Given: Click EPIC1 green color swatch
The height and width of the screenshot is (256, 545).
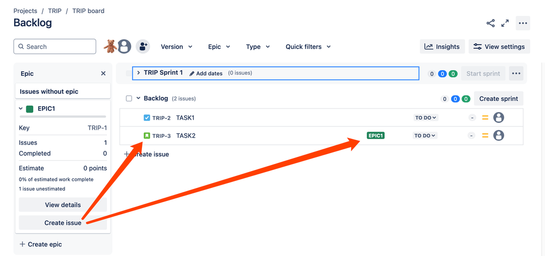Looking at the screenshot, I should 29,108.
